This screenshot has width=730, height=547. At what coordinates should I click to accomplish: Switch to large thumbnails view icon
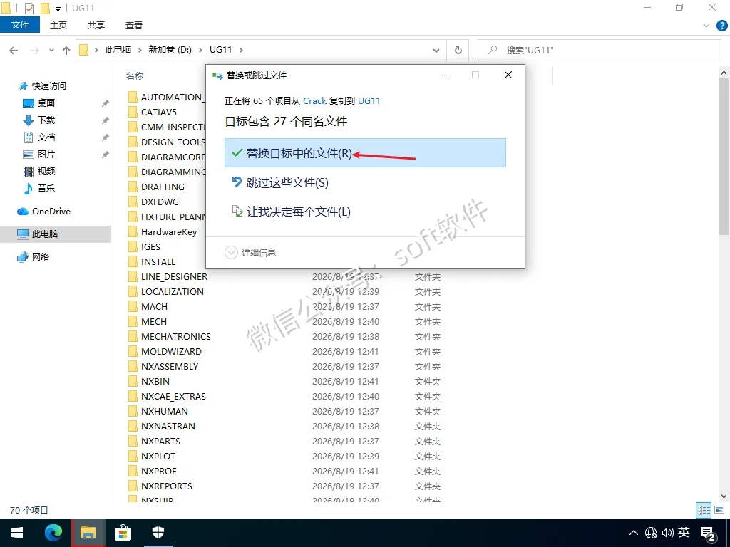point(719,510)
